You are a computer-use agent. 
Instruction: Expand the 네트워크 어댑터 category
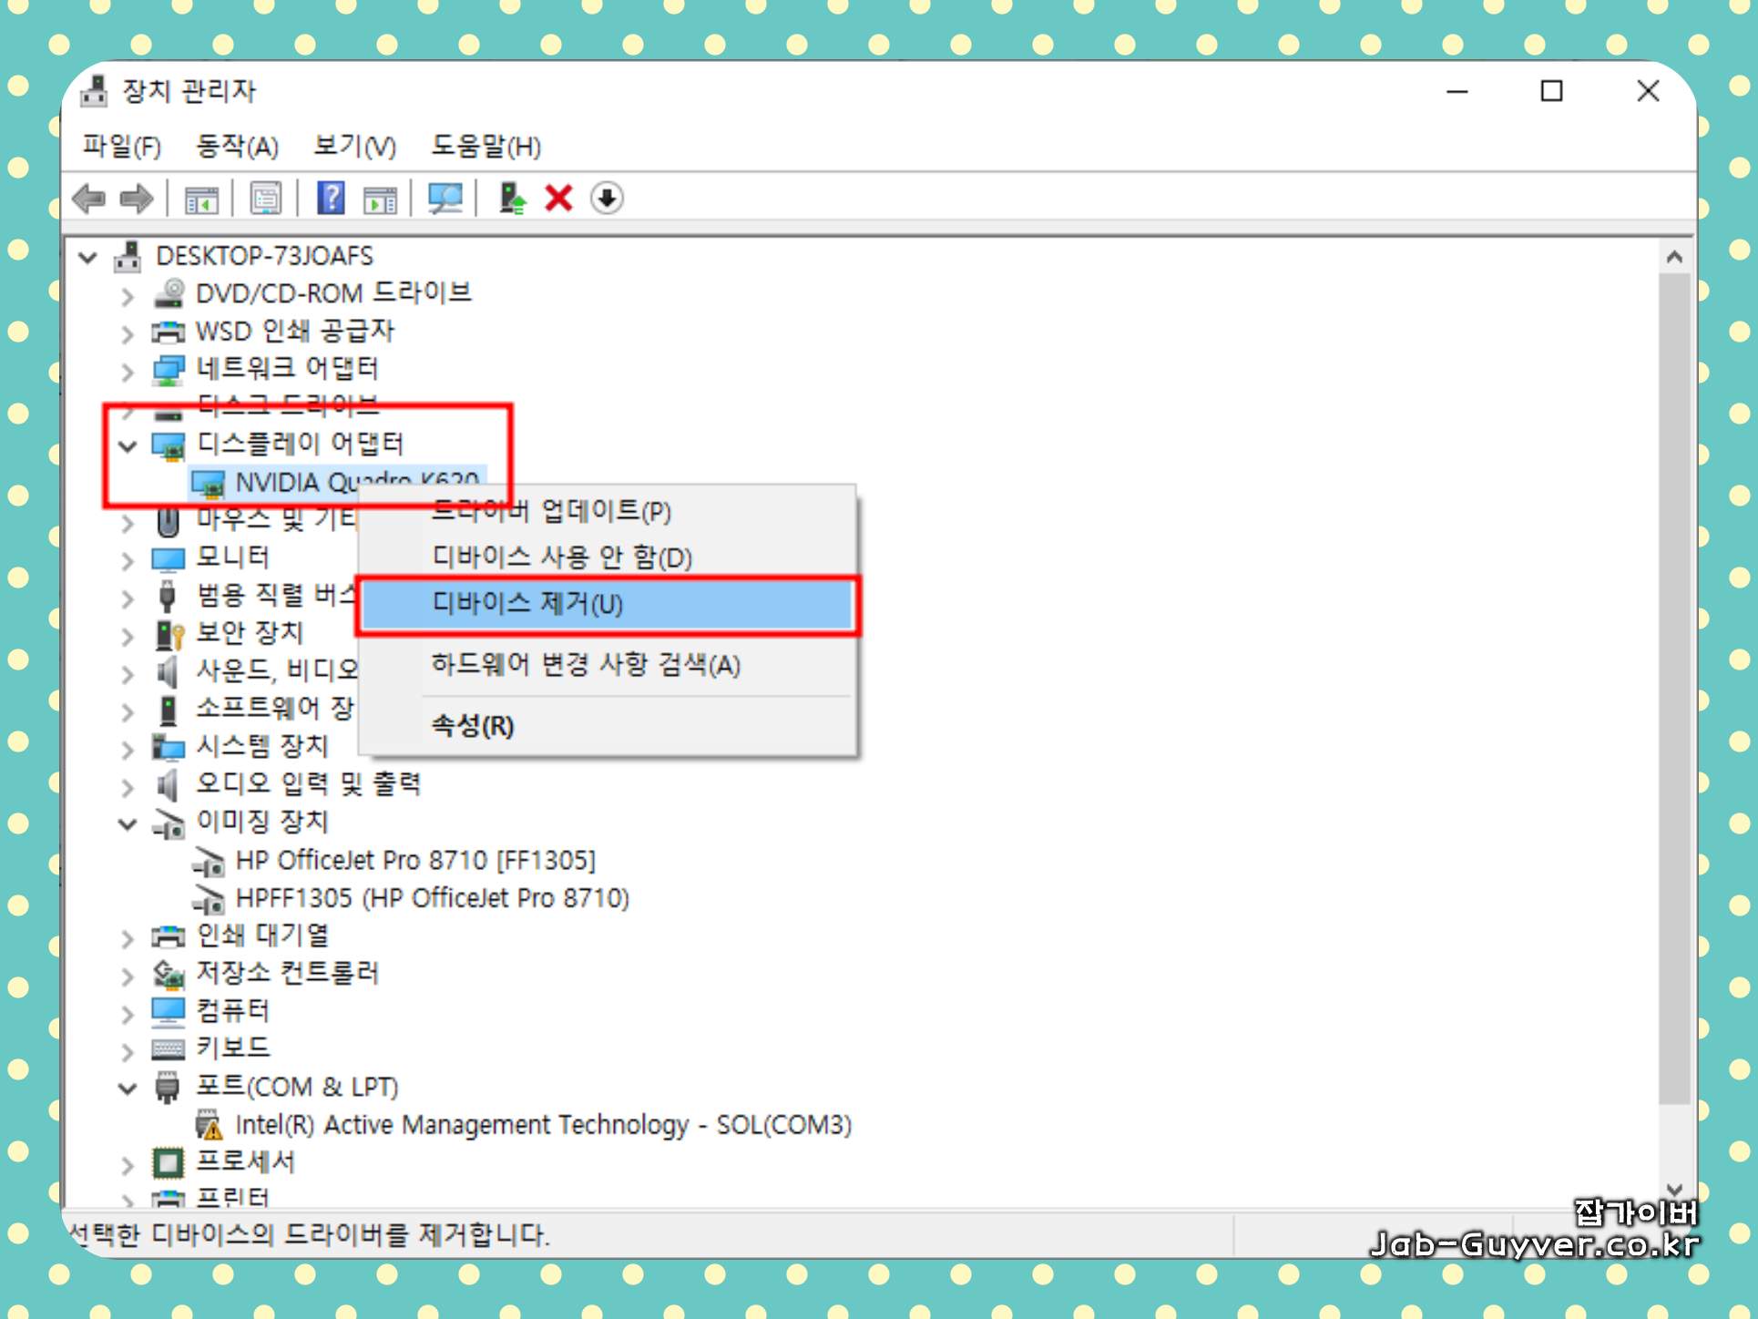[x=127, y=370]
